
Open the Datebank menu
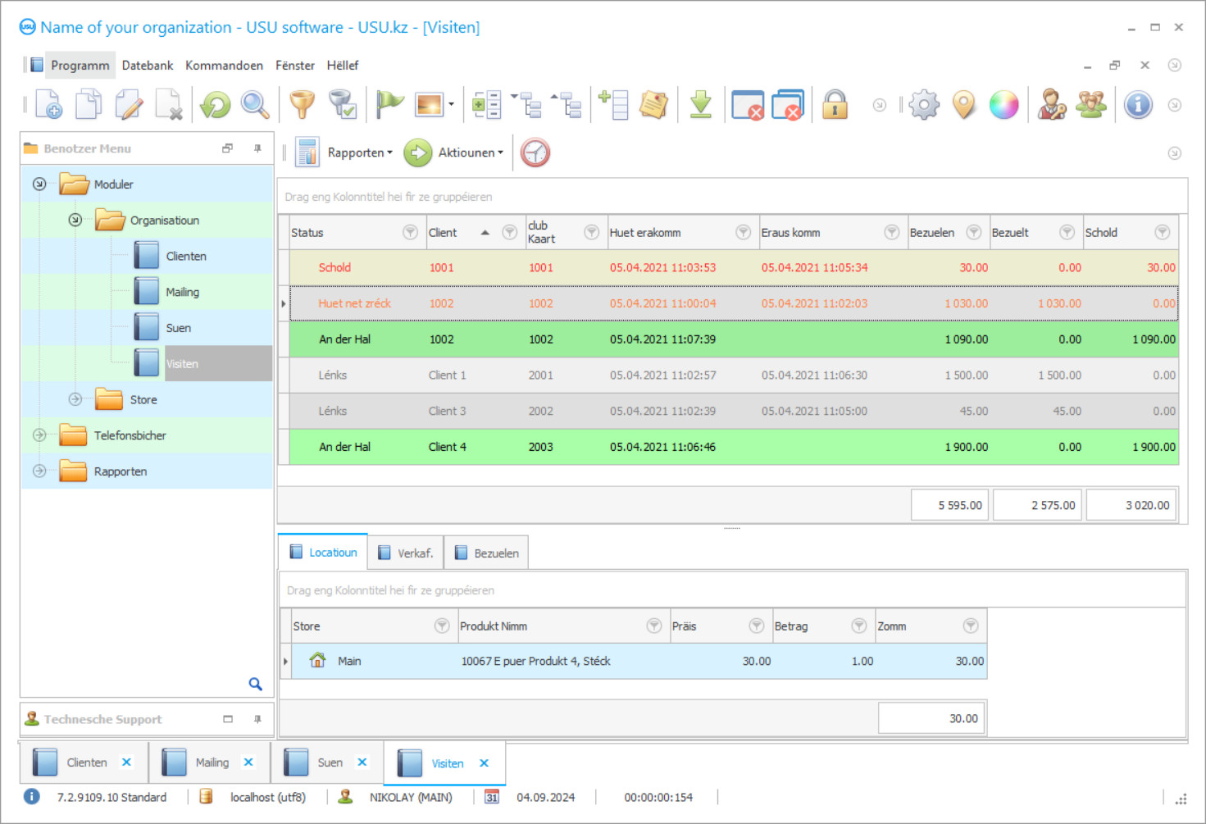[147, 65]
